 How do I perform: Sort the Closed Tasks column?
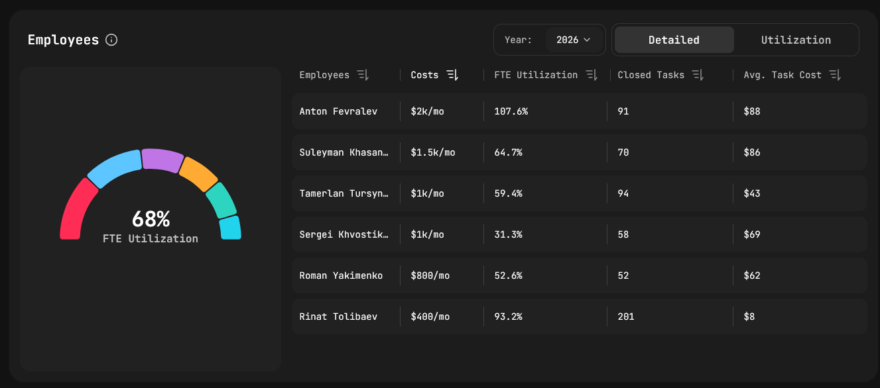(x=698, y=75)
